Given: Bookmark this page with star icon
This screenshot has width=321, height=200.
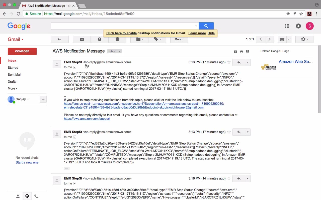Looking at the screenshot, I should coord(301,14).
